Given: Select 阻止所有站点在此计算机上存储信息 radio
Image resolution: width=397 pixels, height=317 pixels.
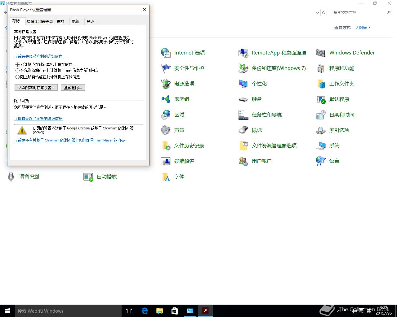Looking at the screenshot, I should (17, 77).
